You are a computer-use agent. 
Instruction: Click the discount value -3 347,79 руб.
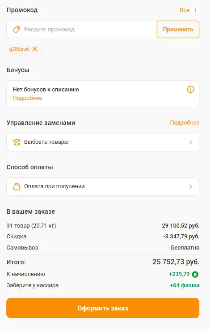tap(181, 237)
